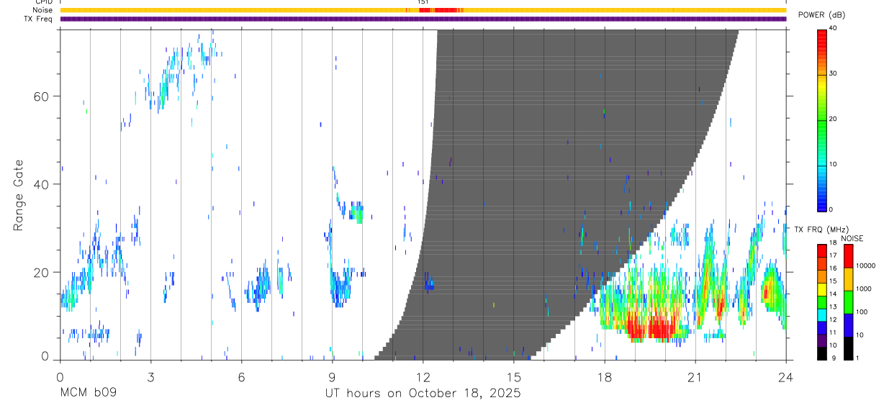Click the green region of the power colorbar

[821, 133]
